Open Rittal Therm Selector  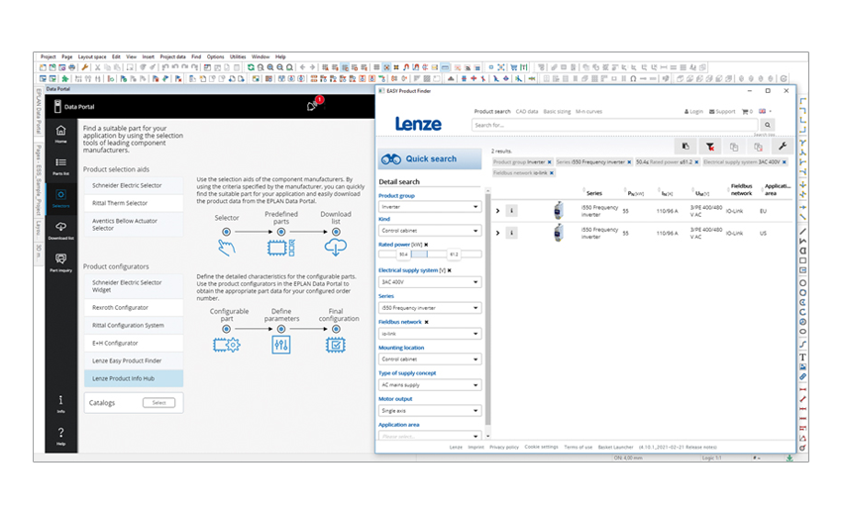[x=134, y=203]
